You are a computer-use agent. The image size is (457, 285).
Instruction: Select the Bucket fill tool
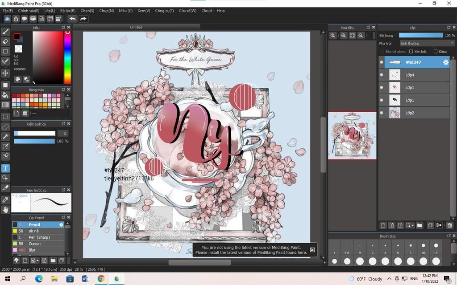coord(5,95)
